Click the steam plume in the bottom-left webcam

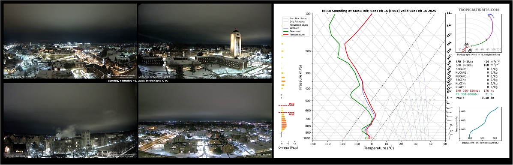point(64,132)
